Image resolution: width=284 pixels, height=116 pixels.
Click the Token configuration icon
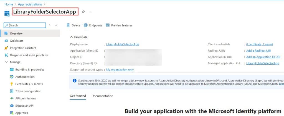[x=12, y=91]
